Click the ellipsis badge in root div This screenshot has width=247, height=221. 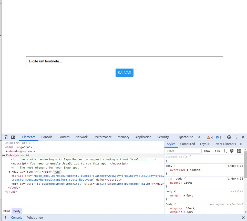click(x=39, y=172)
